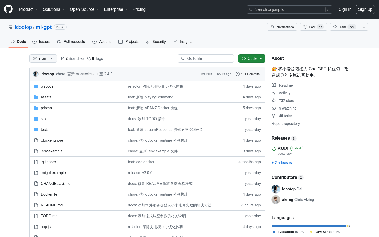Open the main branch selector dropdown

pyautogui.click(x=43, y=58)
